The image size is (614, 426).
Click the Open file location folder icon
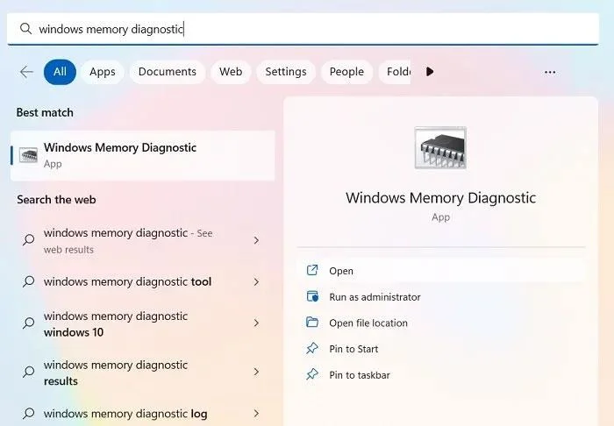click(x=312, y=323)
